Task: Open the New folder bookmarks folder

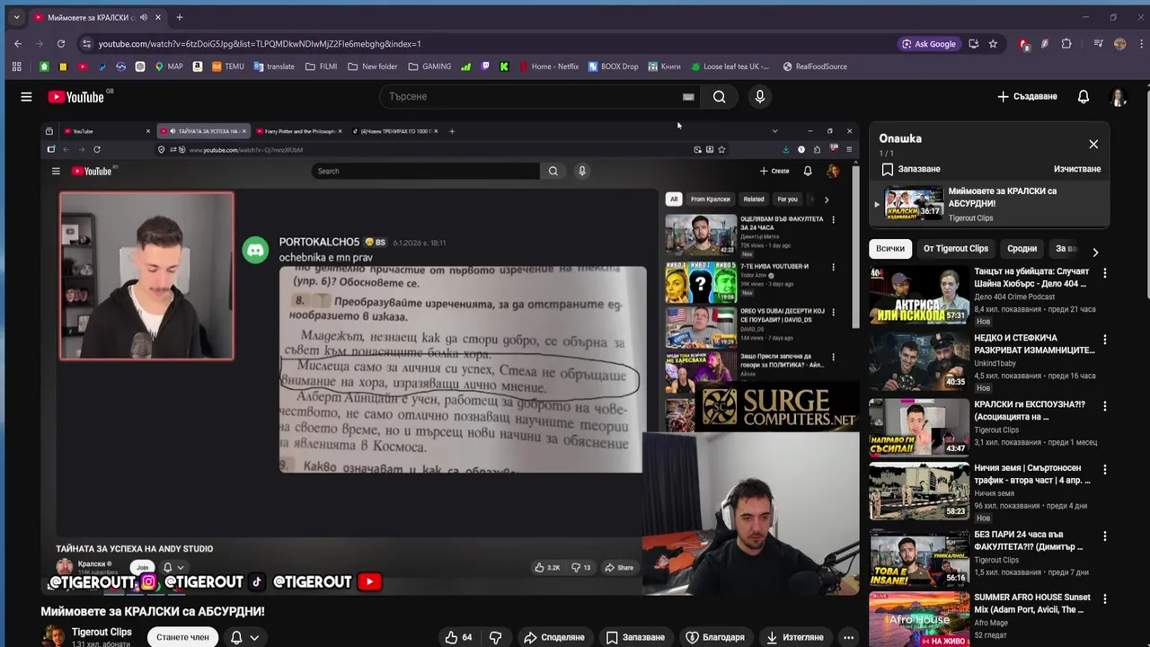Action: pyautogui.click(x=372, y=66)
